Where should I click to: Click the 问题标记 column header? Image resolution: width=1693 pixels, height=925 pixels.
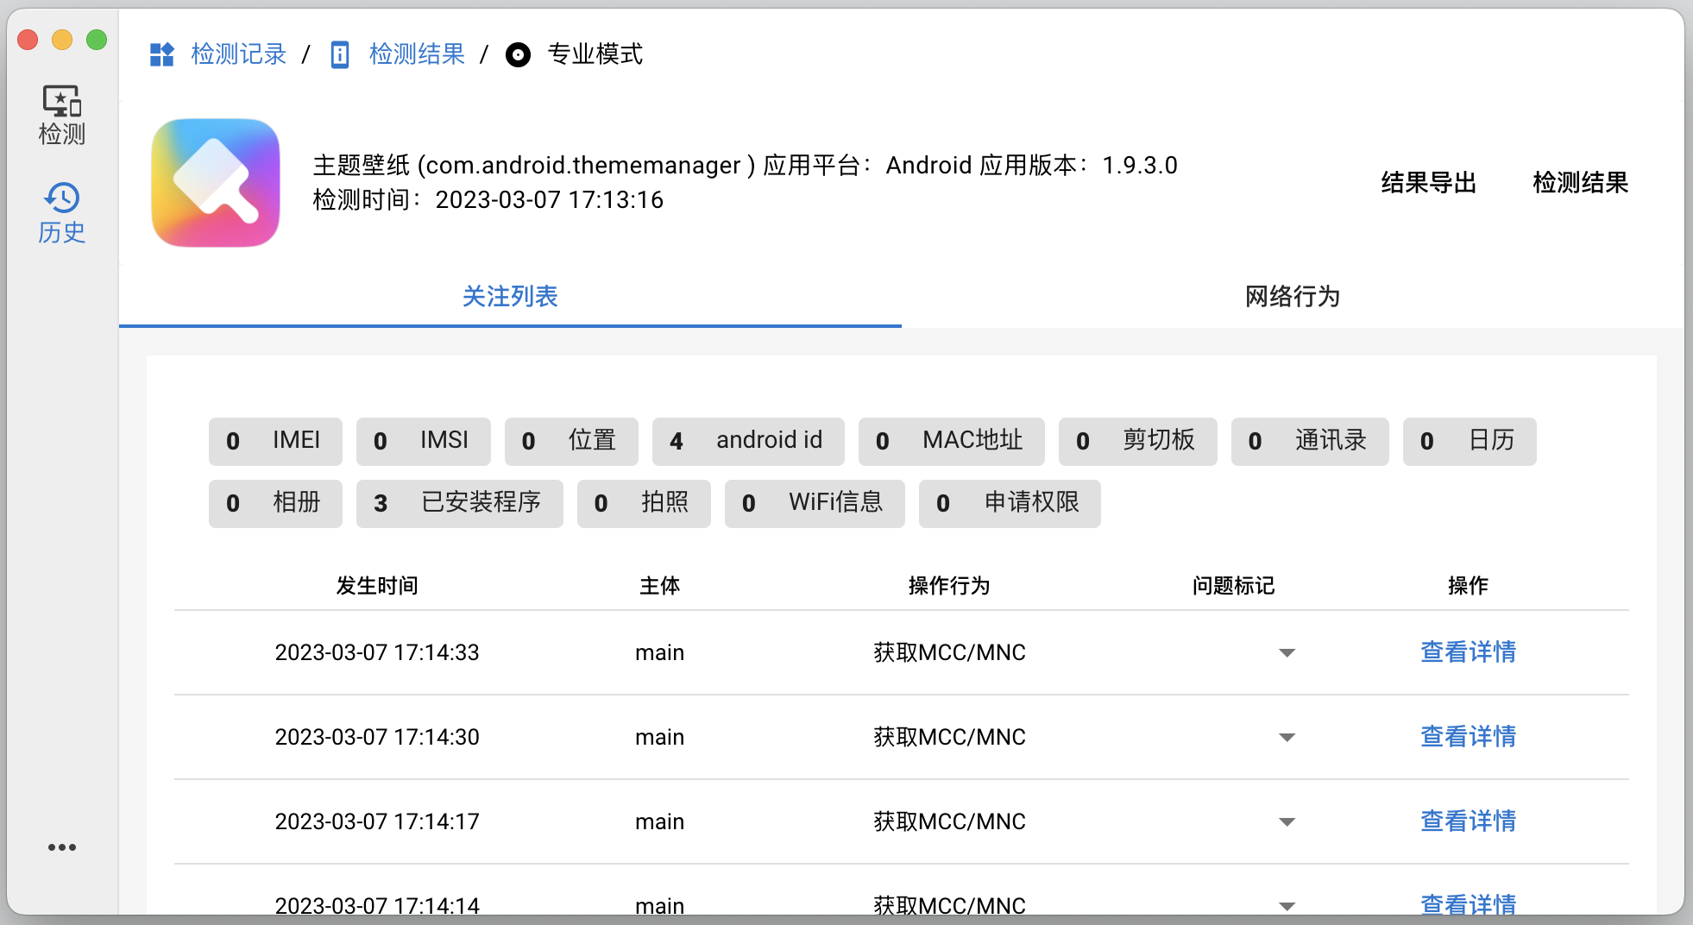click(x=1233, y=586)
